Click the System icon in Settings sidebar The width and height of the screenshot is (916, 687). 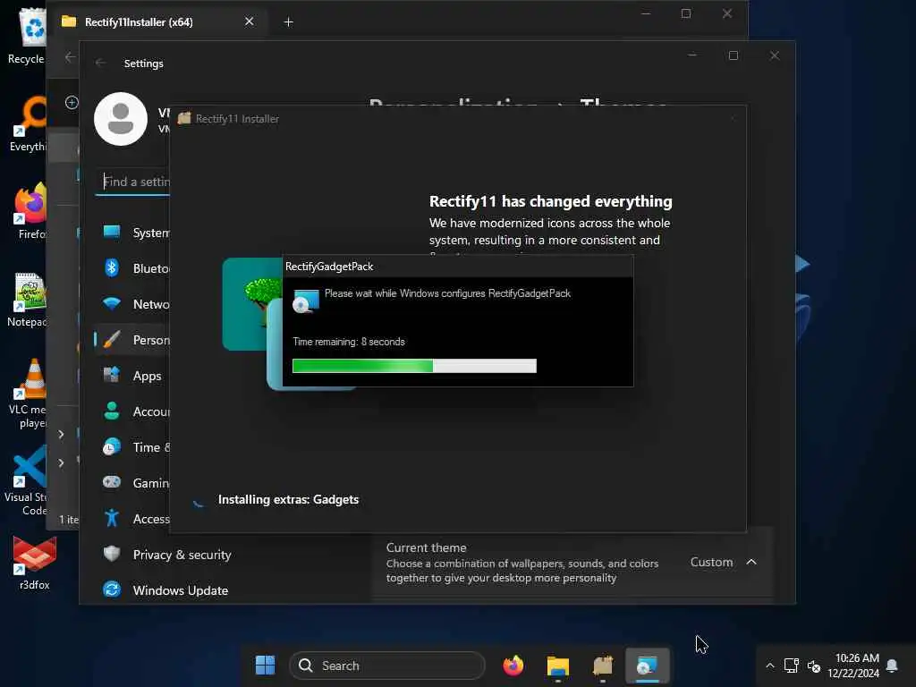tap(111, 233)
